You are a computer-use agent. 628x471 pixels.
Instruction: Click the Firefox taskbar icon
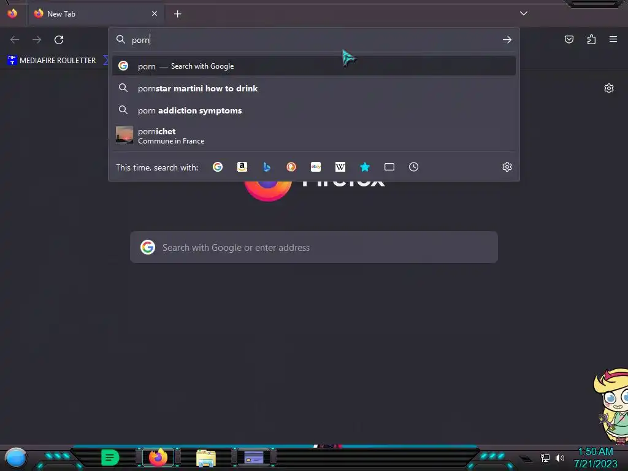coord(158,458)
